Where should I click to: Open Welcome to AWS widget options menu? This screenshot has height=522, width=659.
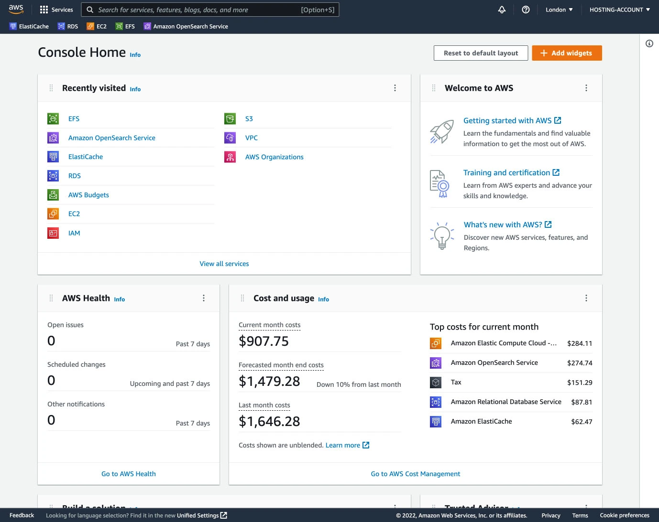[x=586, y=88]
